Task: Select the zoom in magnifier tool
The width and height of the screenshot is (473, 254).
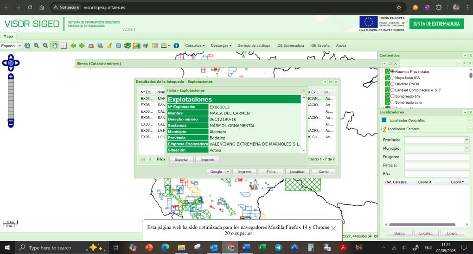Action: coord(36,46)
